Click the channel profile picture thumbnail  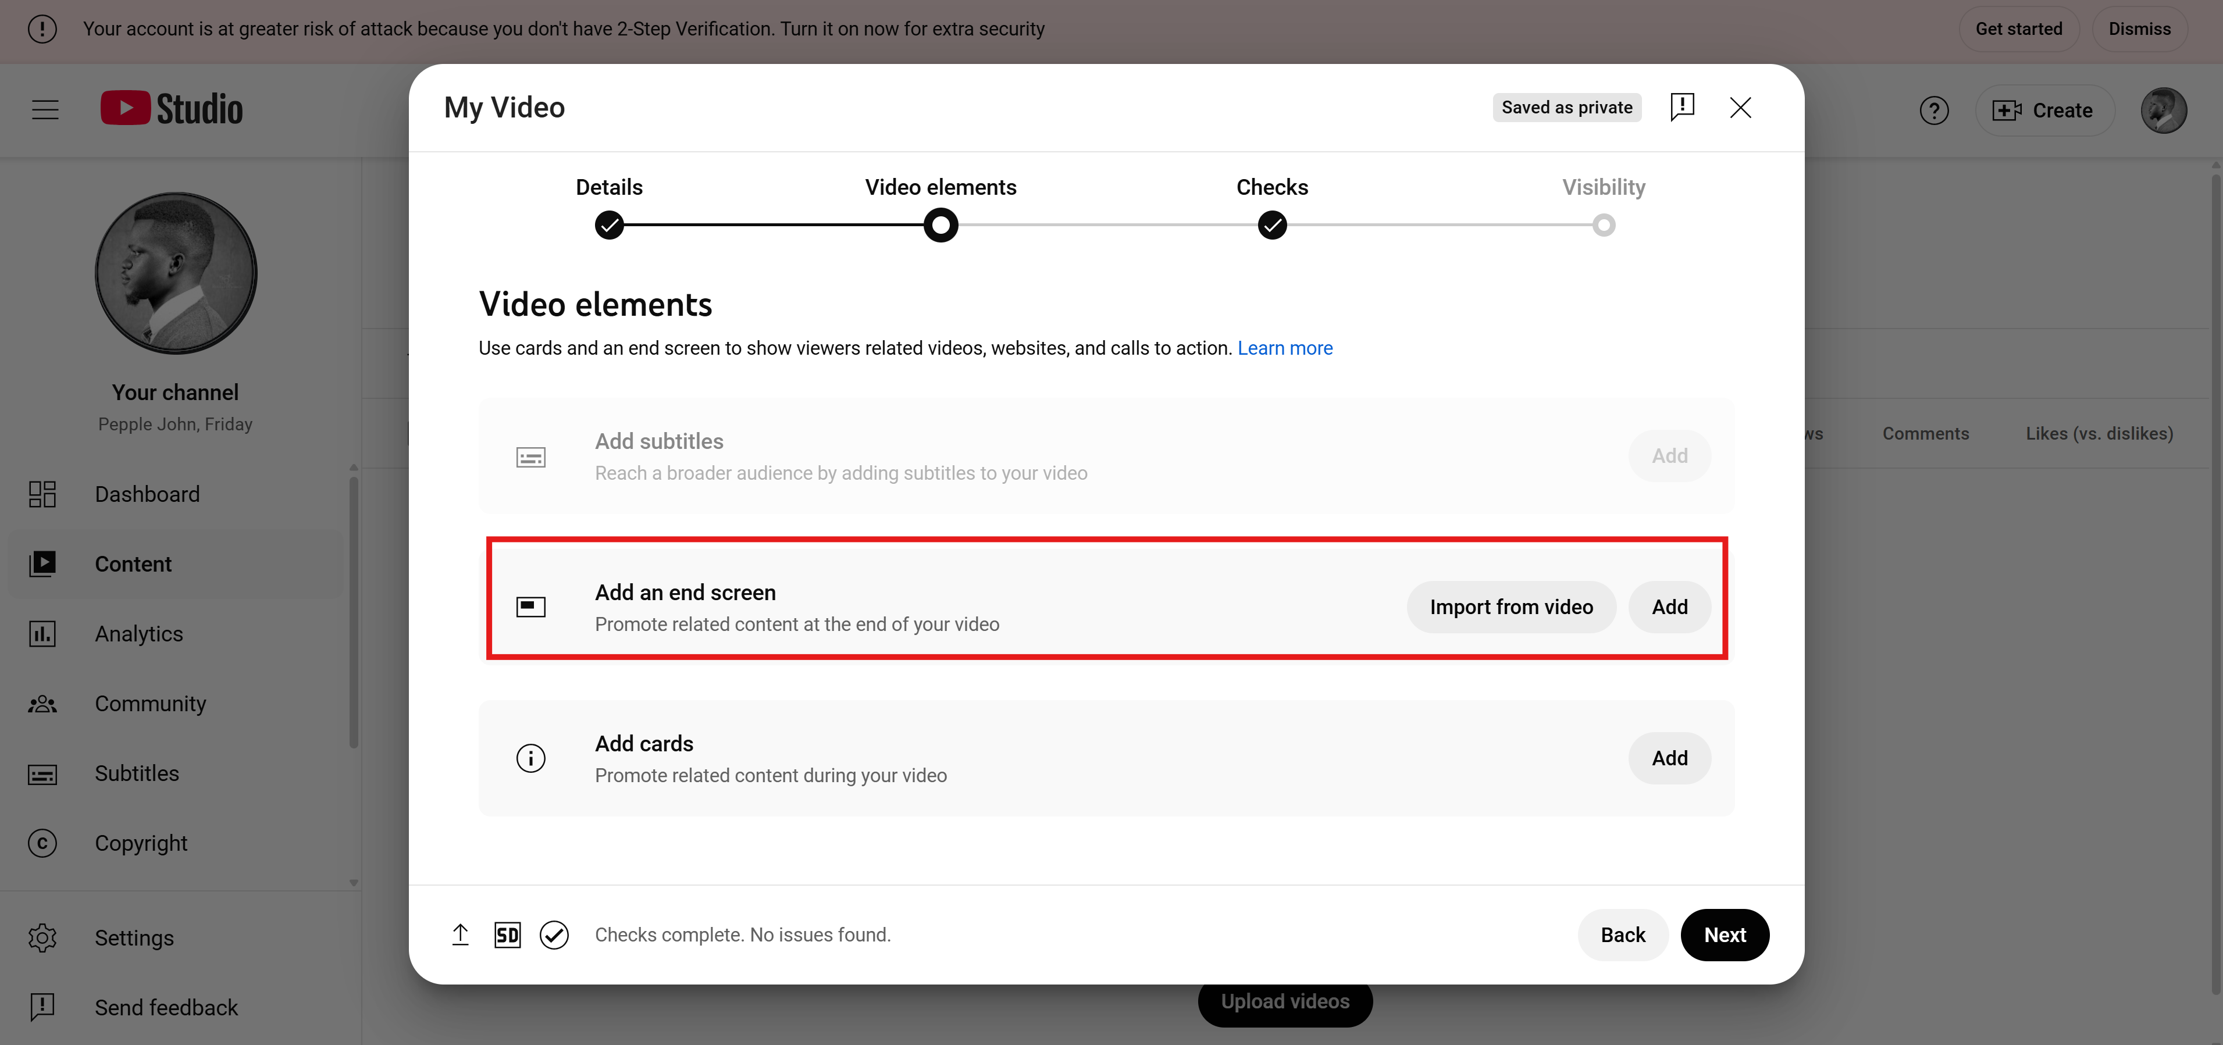click(175, 273)
